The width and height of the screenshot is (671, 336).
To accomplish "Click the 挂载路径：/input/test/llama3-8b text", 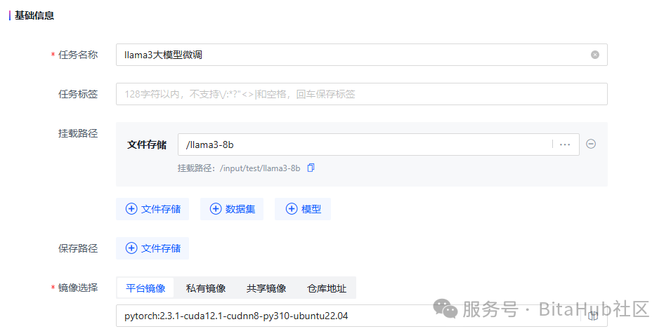I will pos(239,168).
